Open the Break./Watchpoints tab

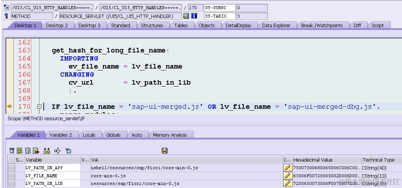tap(322, 25)
